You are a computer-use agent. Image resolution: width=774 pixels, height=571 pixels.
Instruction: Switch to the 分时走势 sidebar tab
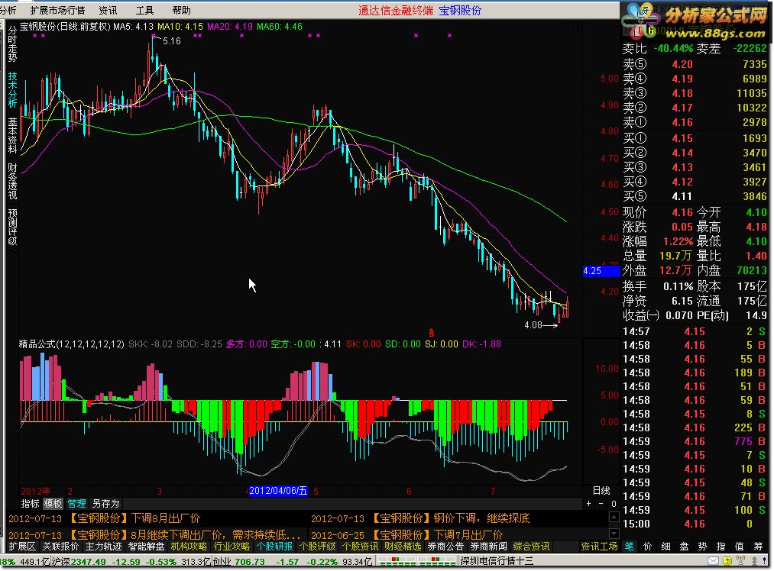click(x=12, y=44)
